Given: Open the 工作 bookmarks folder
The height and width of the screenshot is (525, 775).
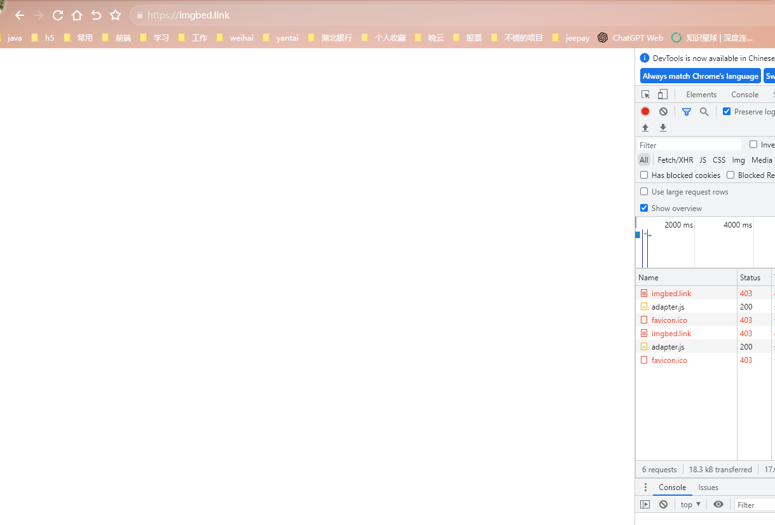Looking at the screenshot, I should 193,38.
